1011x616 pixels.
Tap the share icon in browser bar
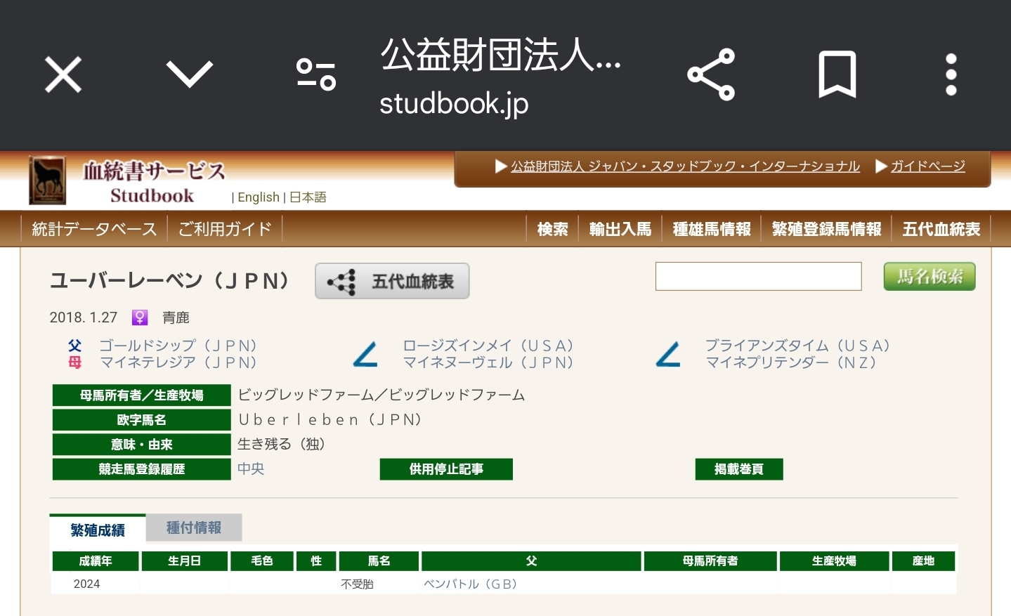711,74
